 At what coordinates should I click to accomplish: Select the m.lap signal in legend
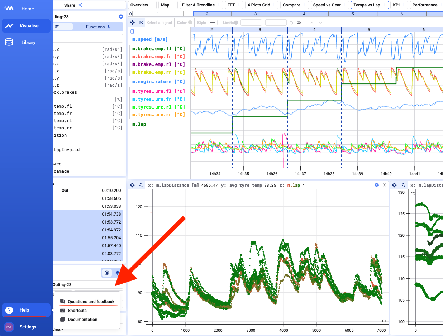[x=139, y=124]
